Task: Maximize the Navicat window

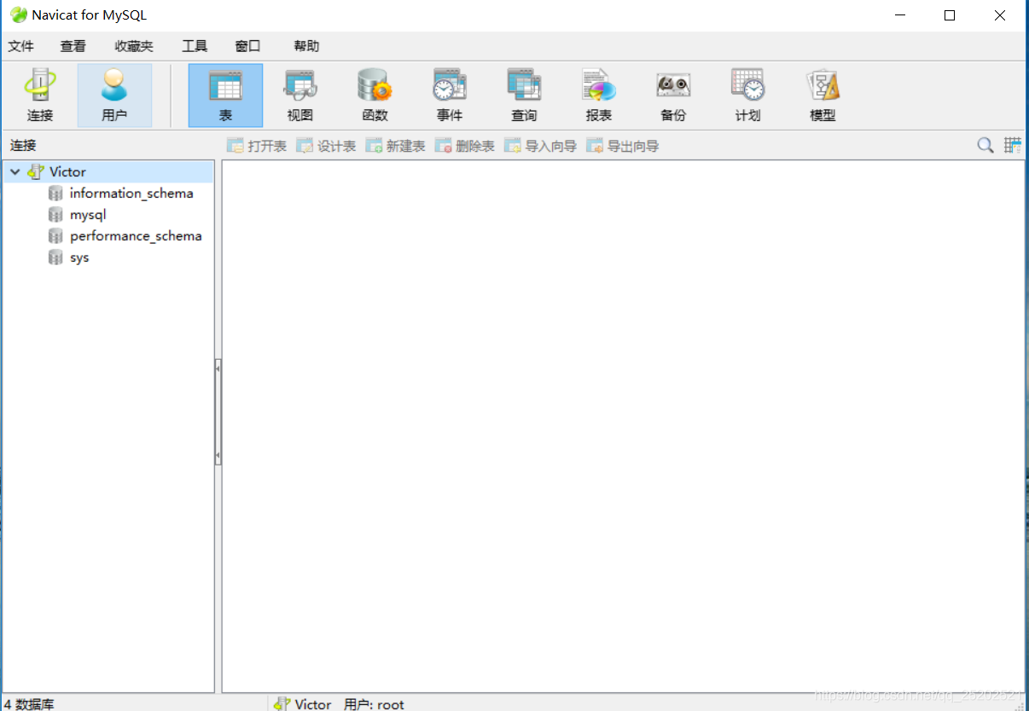Action: tap(950, 15)
